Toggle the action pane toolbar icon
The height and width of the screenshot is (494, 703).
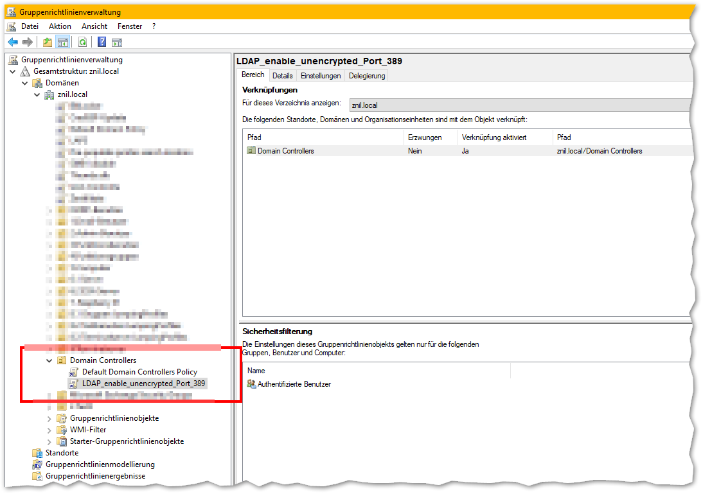coord(117,42)
